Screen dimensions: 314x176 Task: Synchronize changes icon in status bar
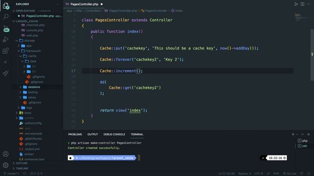(x=25, y=174)
